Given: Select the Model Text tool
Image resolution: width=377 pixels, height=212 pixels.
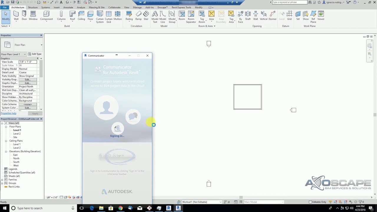Looking at the screenshot, I should 155,17.
